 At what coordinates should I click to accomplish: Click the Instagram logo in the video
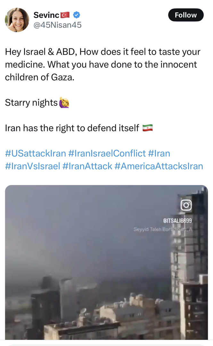(186, 205)
